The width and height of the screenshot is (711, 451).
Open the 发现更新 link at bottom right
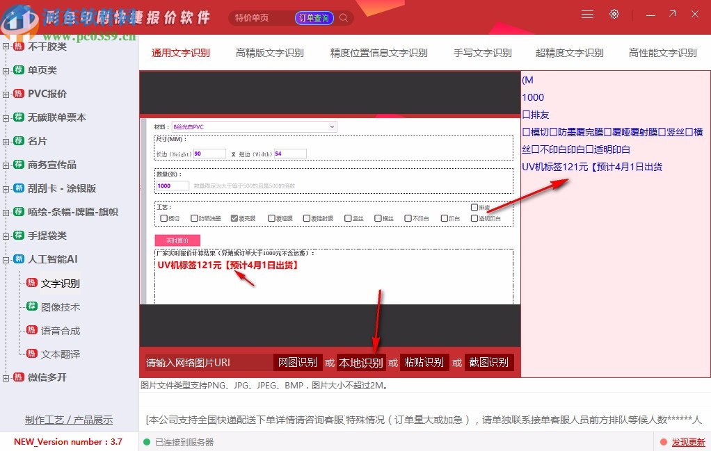pyautogui.click(x=689, y=442)
